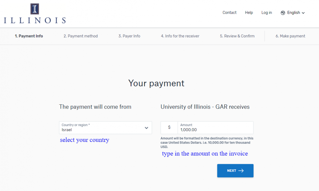The height and width of the screenshot is (191, 319).
Task: Click the arrow on the Next button
Action: tap(241, 171)
